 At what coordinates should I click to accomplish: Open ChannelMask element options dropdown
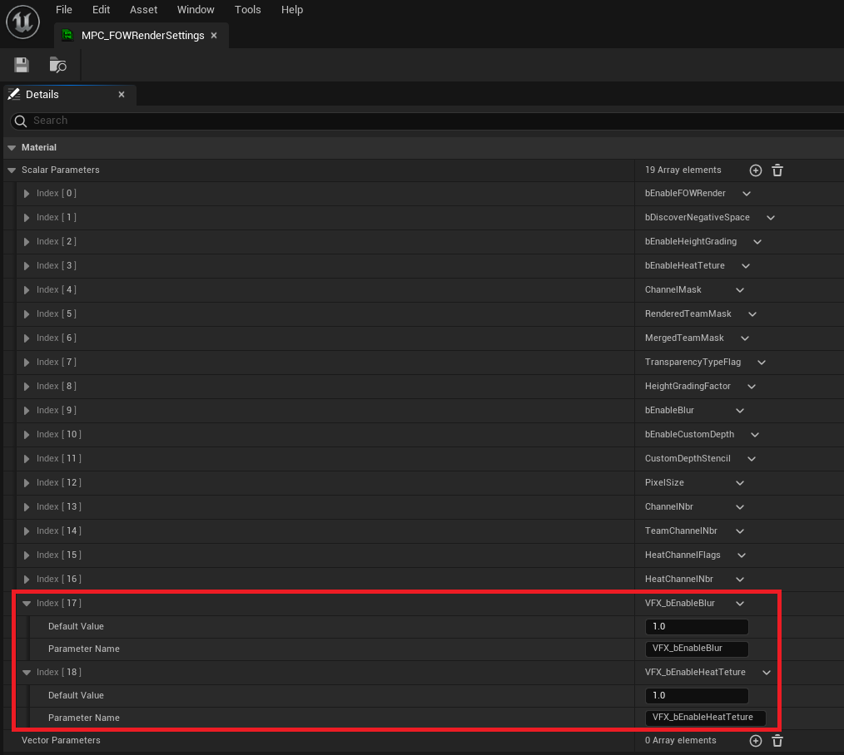pyautogui.click(x=740, y=290)
